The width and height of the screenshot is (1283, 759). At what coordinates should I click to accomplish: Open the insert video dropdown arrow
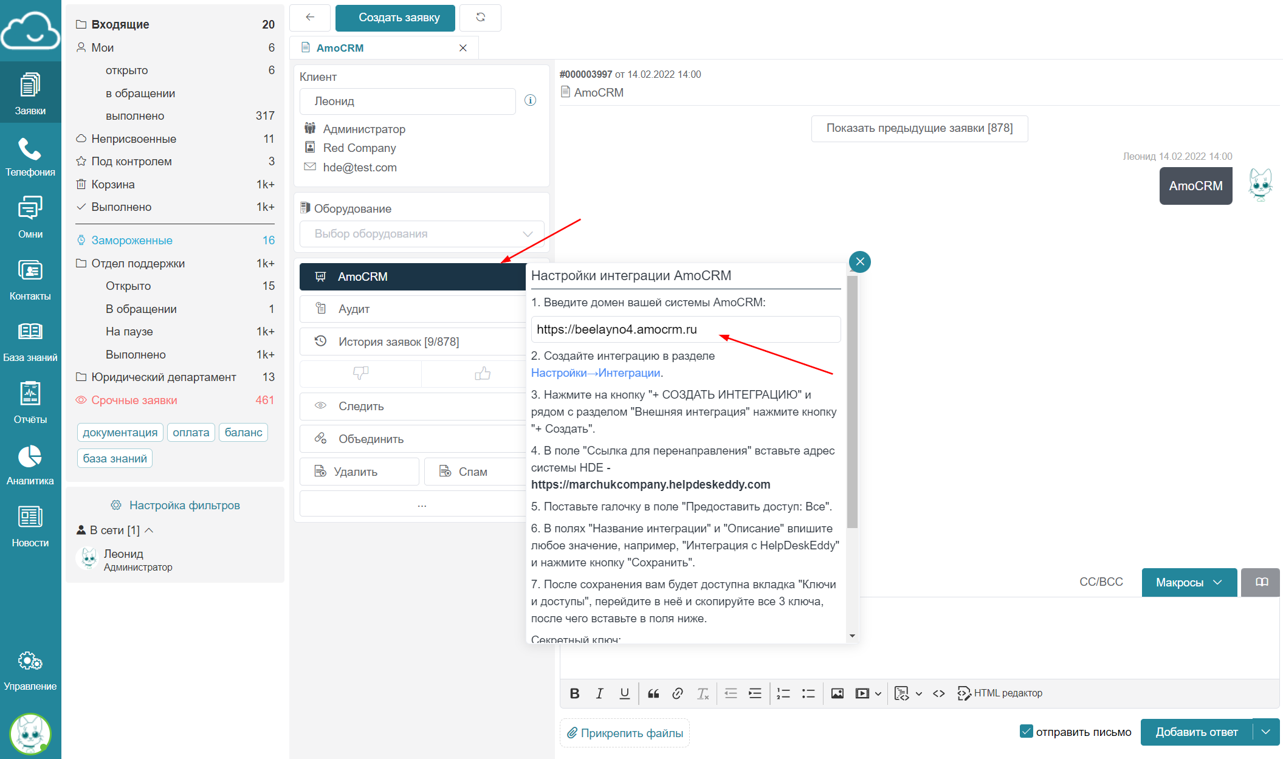point(878,693)
